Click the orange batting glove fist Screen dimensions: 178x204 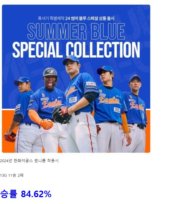pos(46,124)
